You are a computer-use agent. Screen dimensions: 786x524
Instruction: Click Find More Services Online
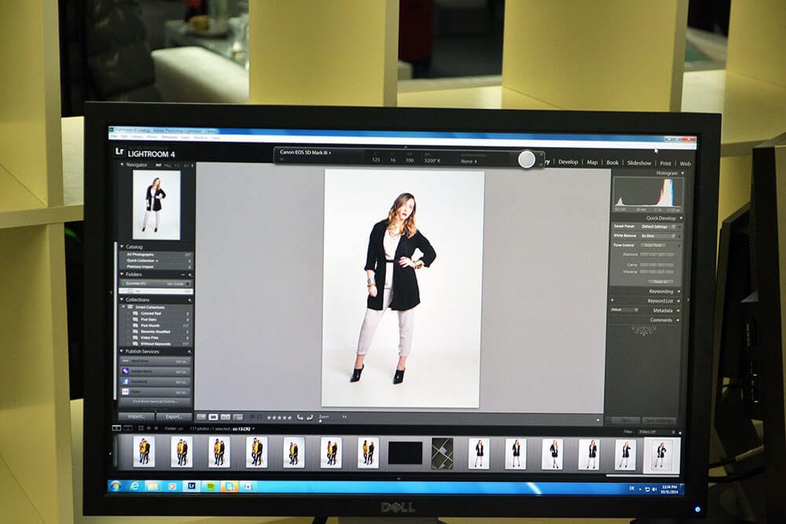(155, 401)
